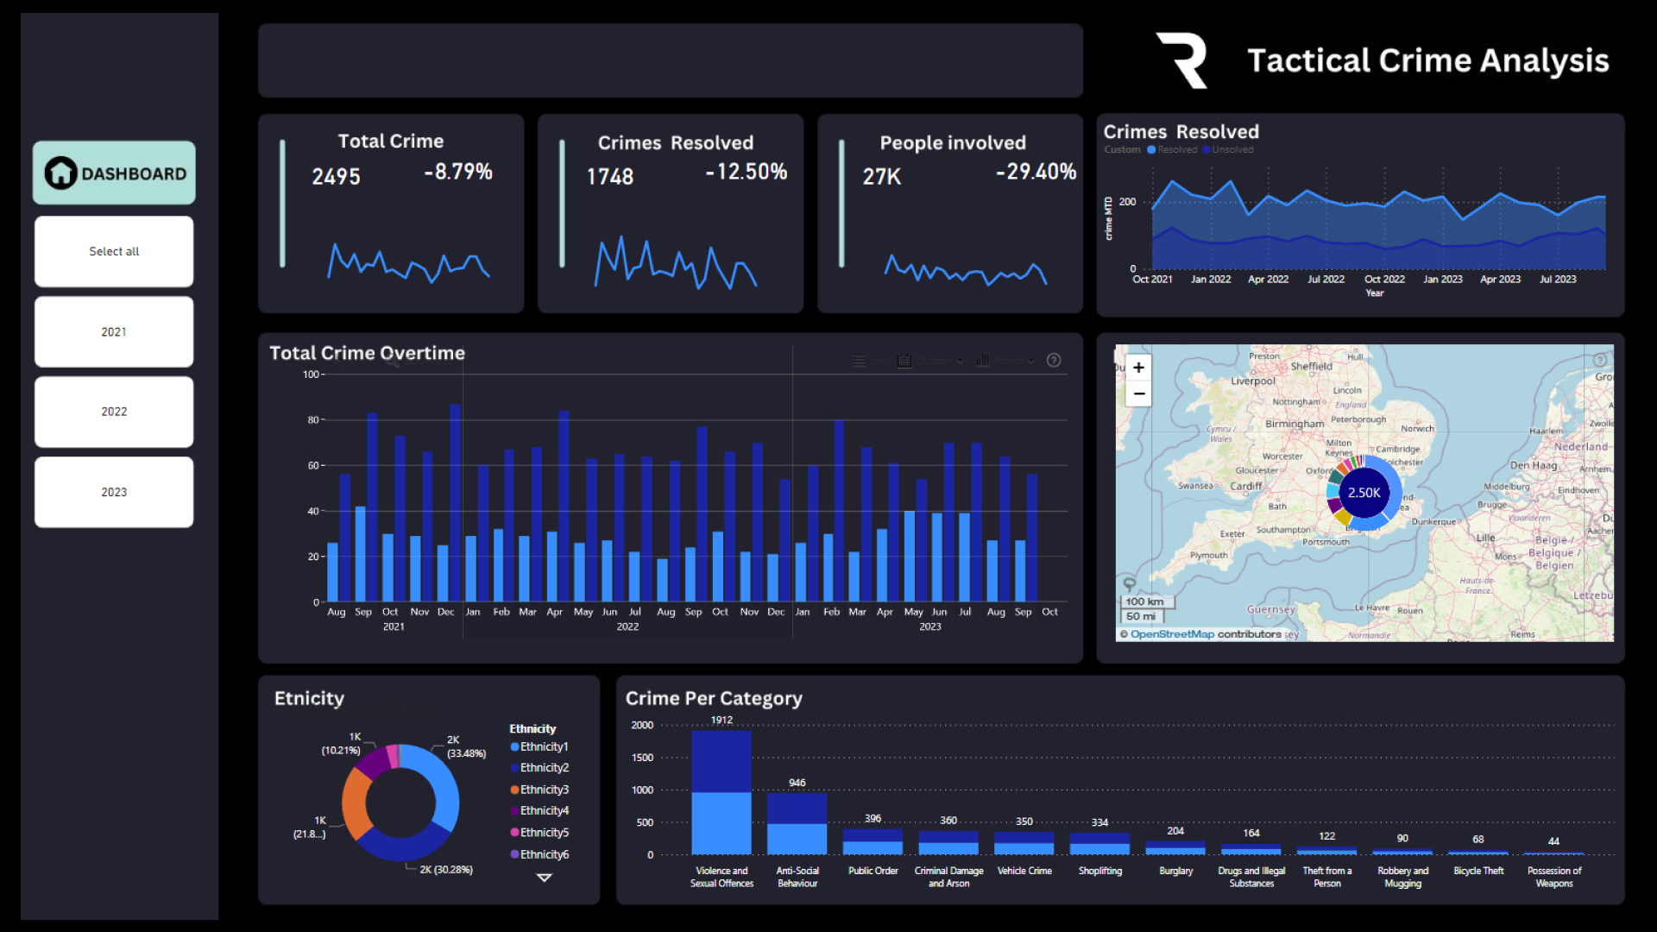Click the Burglary category label
The width and height of the screenshot is (1657, 932).
click(1176, 871)
